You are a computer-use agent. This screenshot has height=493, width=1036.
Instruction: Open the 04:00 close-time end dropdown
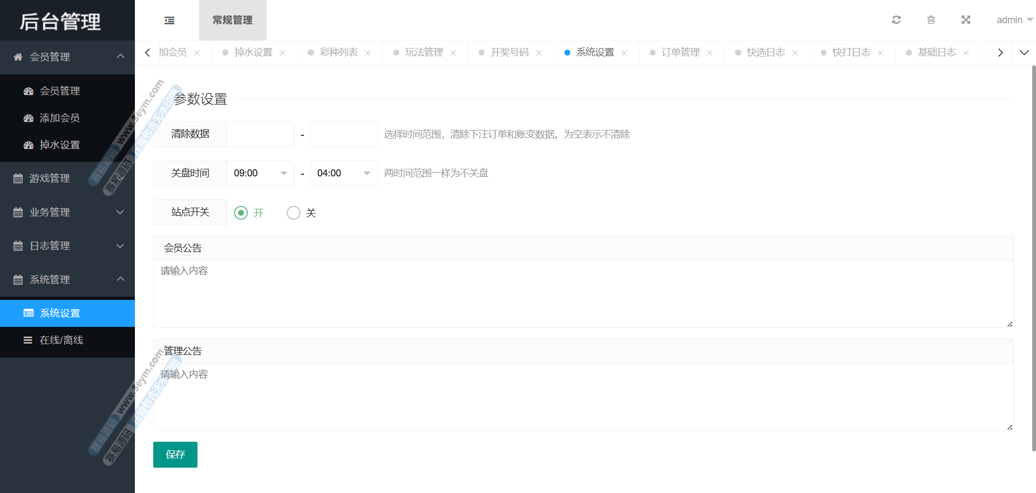click(344, 173)
